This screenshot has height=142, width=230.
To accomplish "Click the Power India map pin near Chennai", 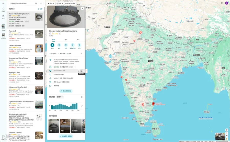I will (153, 104).
